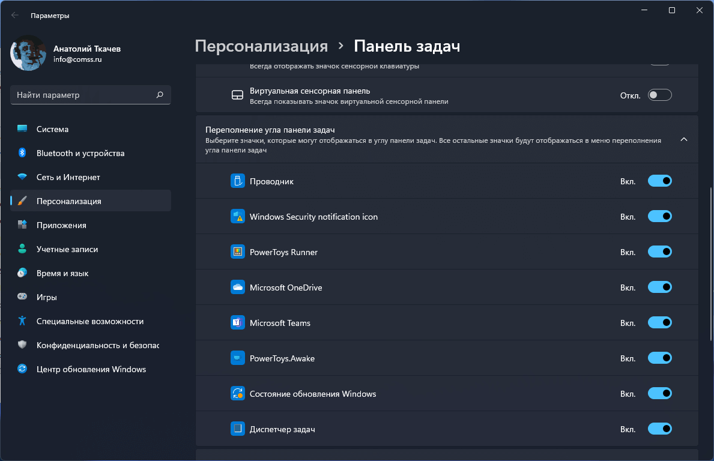Image resolution: width=714 pixels, height=461 pixels.
Task: Disable the Диспетчер задач toggle
Action: [x=660, y=429]
